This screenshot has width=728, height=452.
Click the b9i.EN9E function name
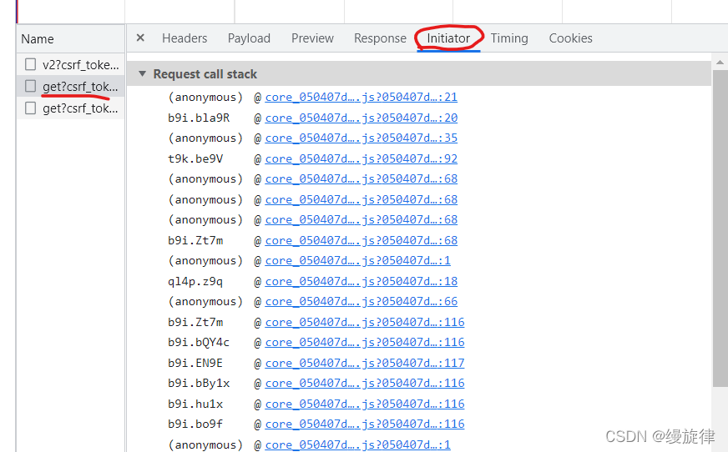[195, 363]
